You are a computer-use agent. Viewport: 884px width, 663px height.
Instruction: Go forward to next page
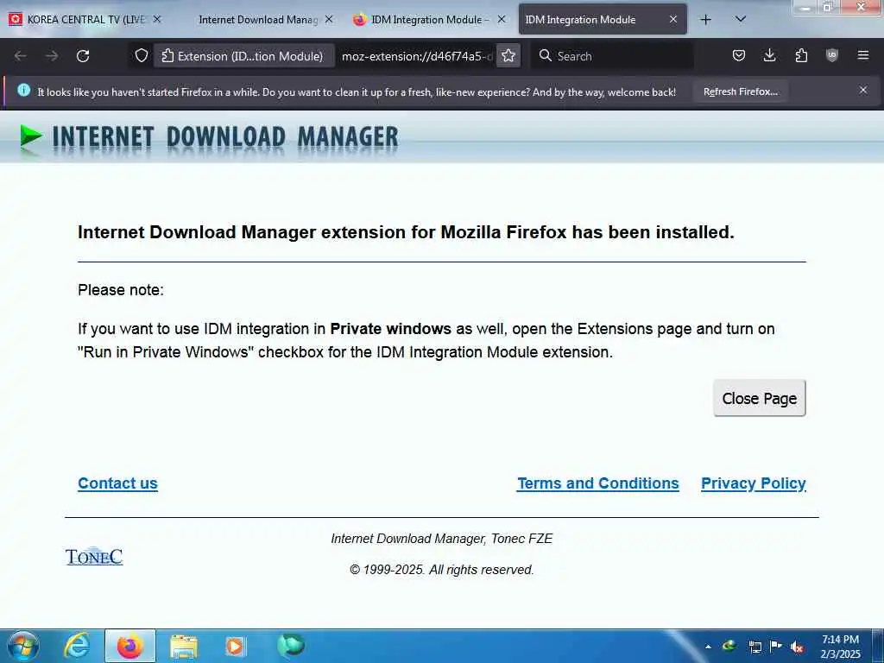52,56
